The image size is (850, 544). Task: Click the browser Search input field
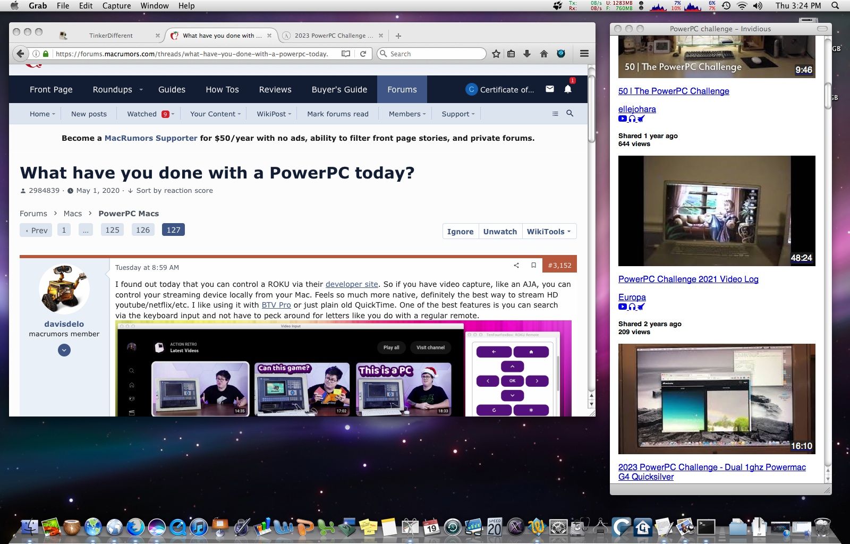pyautogui.click(x=436, y=54)
